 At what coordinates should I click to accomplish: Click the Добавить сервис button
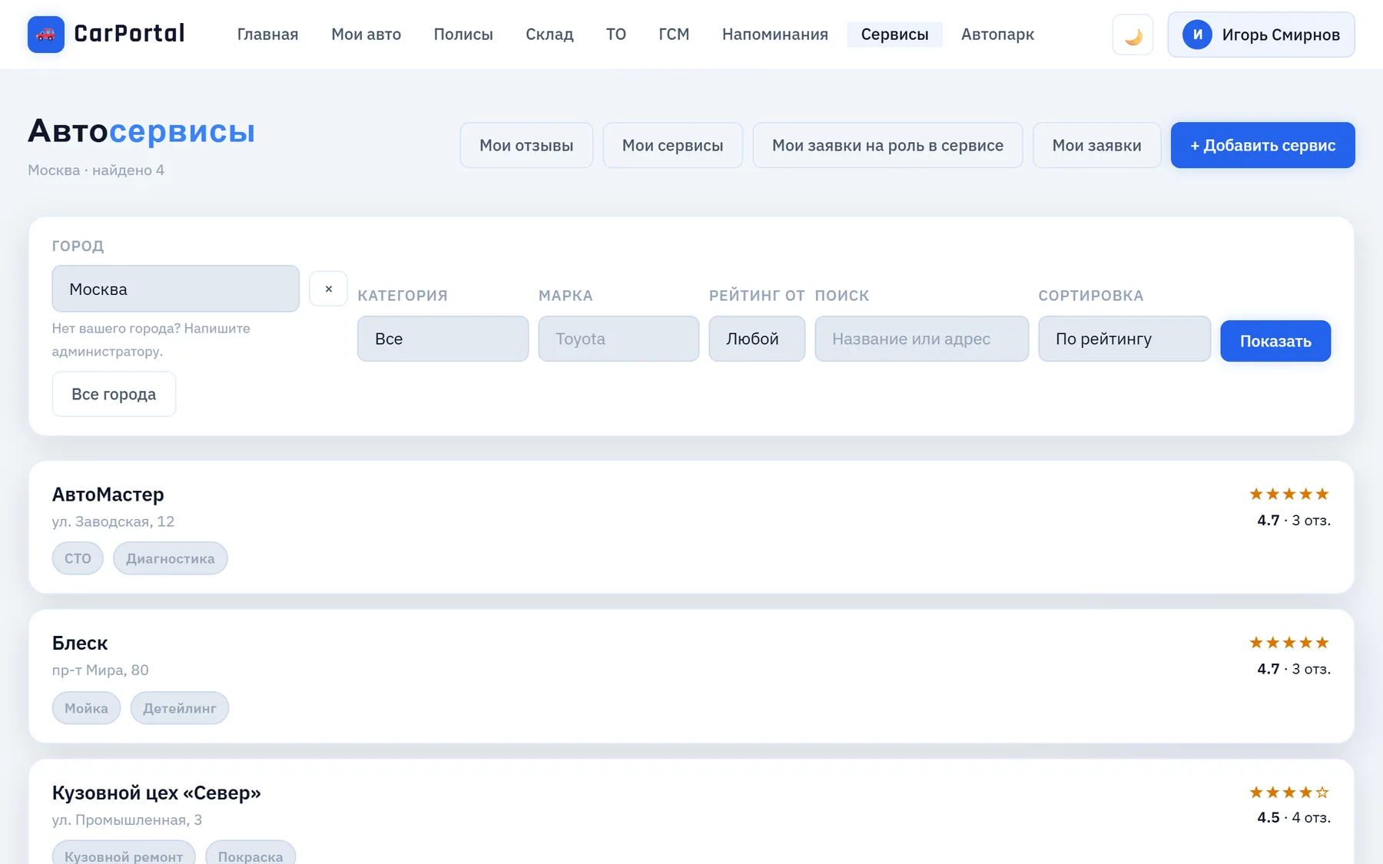(1262, 145)
